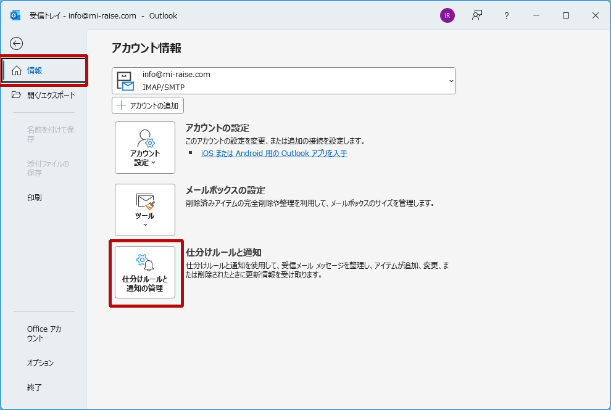Choose 終了 to exit Outlook
611x410 pixels.
point(35,388)
